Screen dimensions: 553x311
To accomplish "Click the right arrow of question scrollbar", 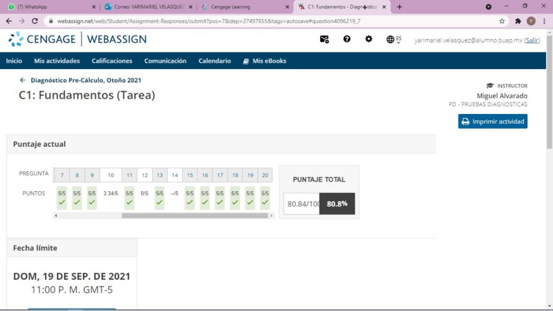I will point(271,215).
